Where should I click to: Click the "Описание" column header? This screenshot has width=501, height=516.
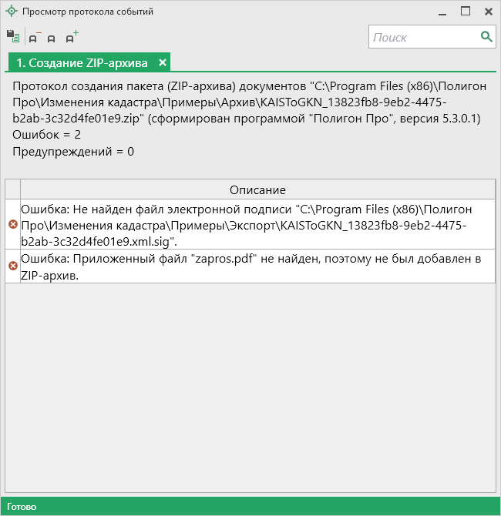click(257, 189)
